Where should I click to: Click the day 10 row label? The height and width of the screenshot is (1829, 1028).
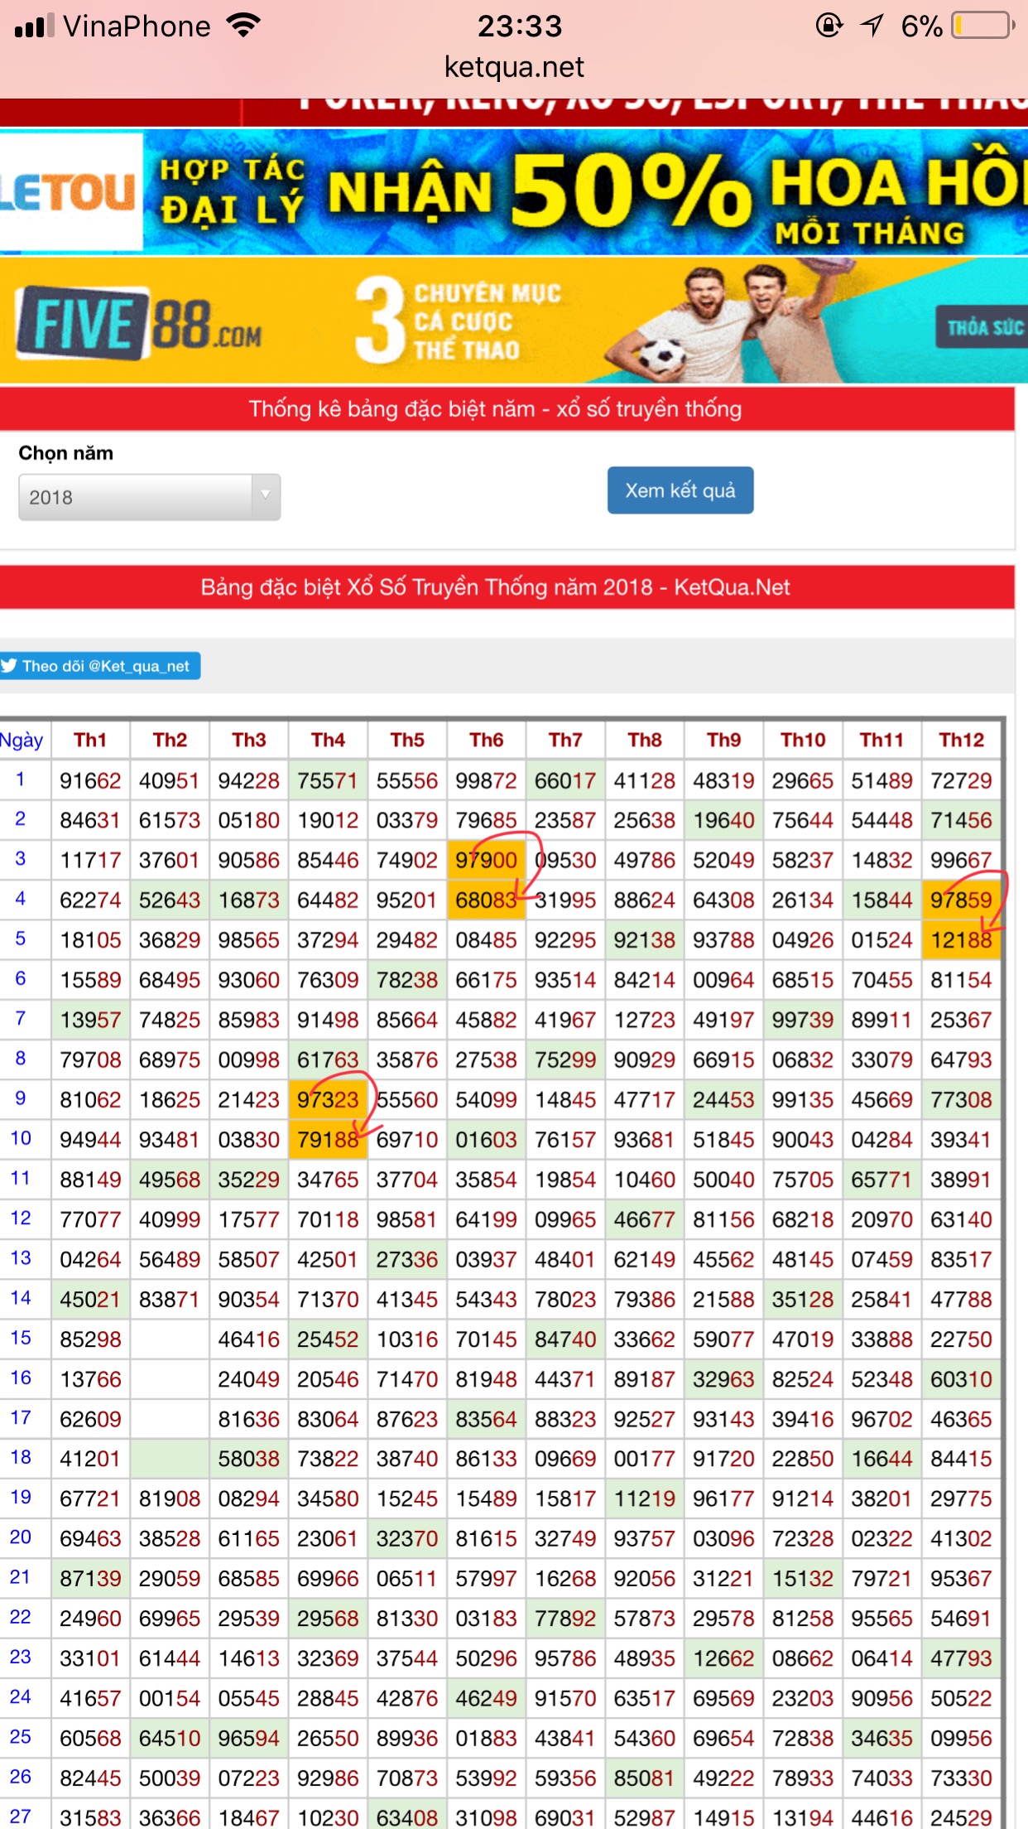[21, 1138]
